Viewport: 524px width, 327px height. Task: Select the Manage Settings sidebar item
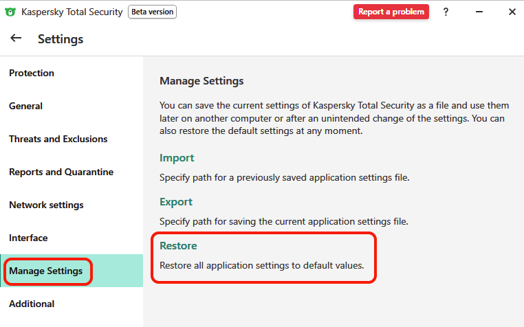point(46,271)
